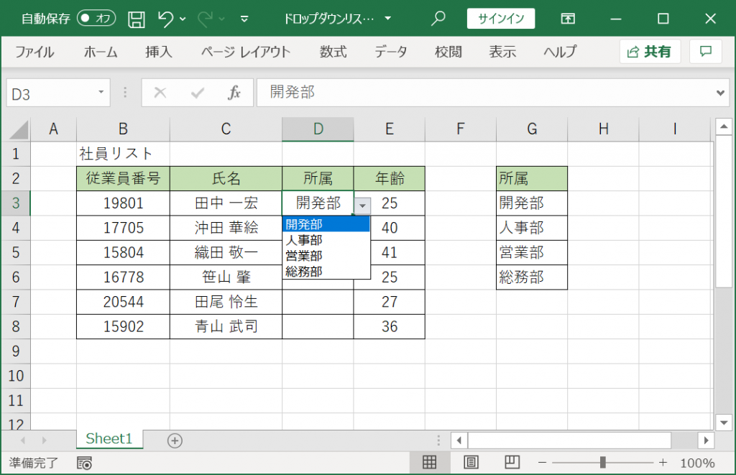The width and height of the screenshot is (736, 475).
Task: Select column D header
Action: point(318,129)
